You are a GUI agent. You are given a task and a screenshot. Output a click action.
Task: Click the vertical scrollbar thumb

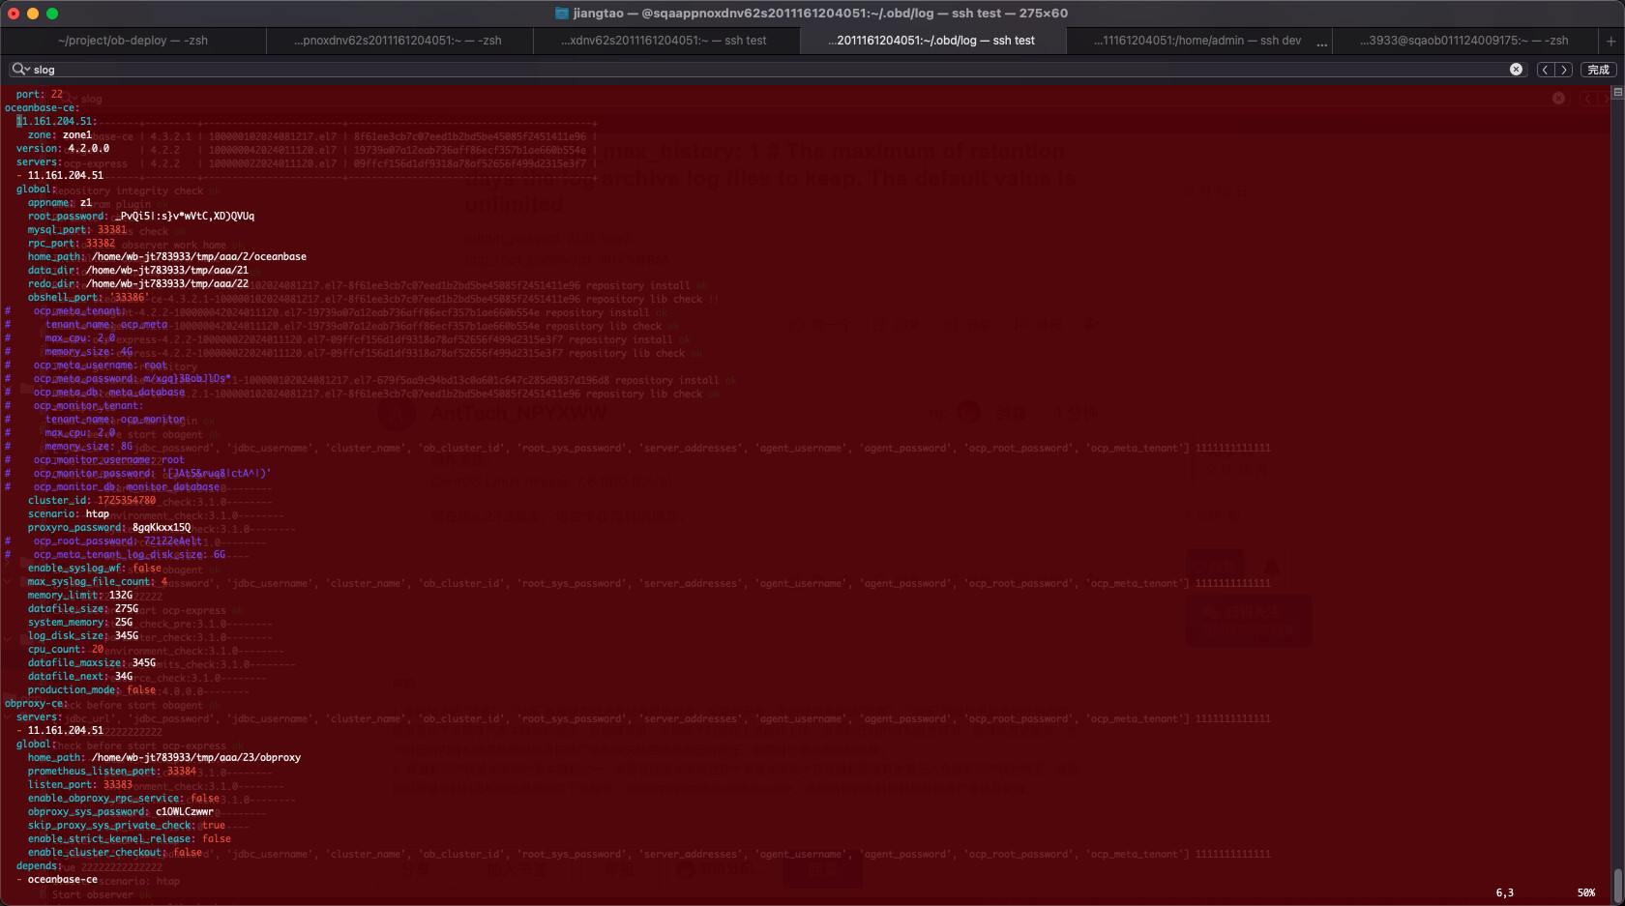click(x=1618, y=885)
